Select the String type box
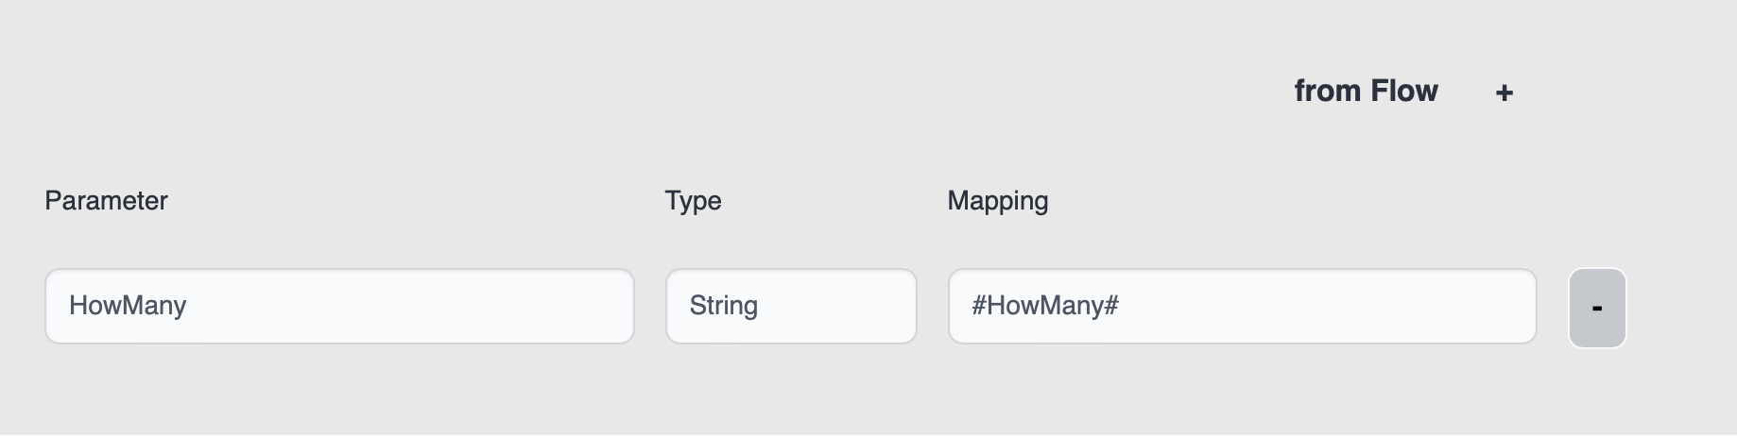 click(791, 306)
